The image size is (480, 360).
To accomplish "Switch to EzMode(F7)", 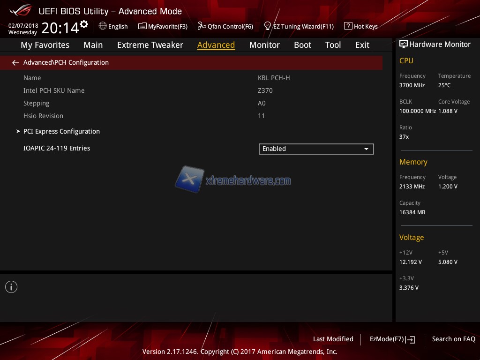I will pos(392,339).
